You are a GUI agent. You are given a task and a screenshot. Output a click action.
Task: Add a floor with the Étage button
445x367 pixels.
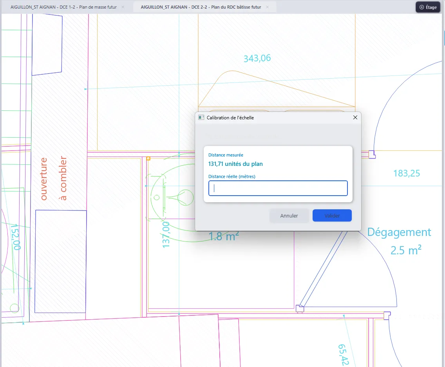(428, 7)
